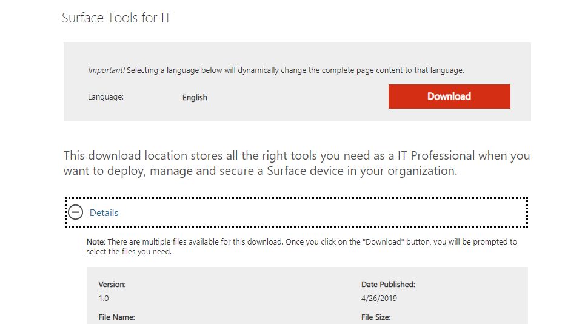This screenshot has height=324, width=565.
Task: Click the version value '1.0'
Action: pos(104,298)
